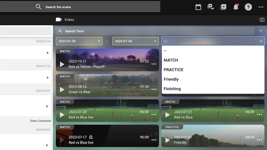Expand the 2024/07/23 sidebar entry arrow
The image size is (267, 150).
(x=48, y=77)
